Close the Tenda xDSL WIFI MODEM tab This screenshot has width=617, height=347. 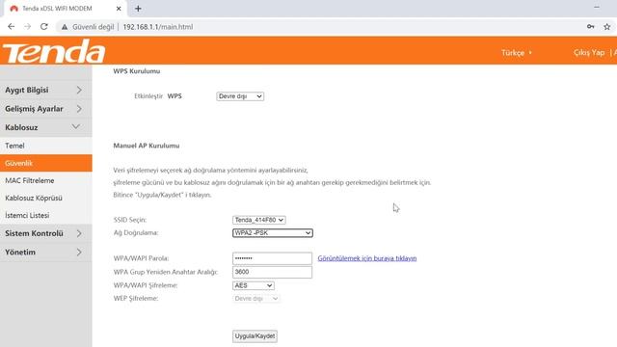point(119,9)
